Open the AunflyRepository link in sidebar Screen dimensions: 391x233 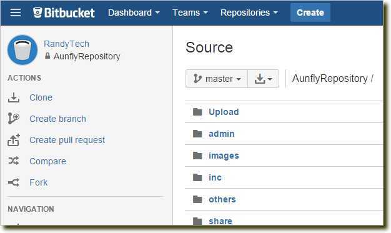pyautogui.click(x=87, y=56)
